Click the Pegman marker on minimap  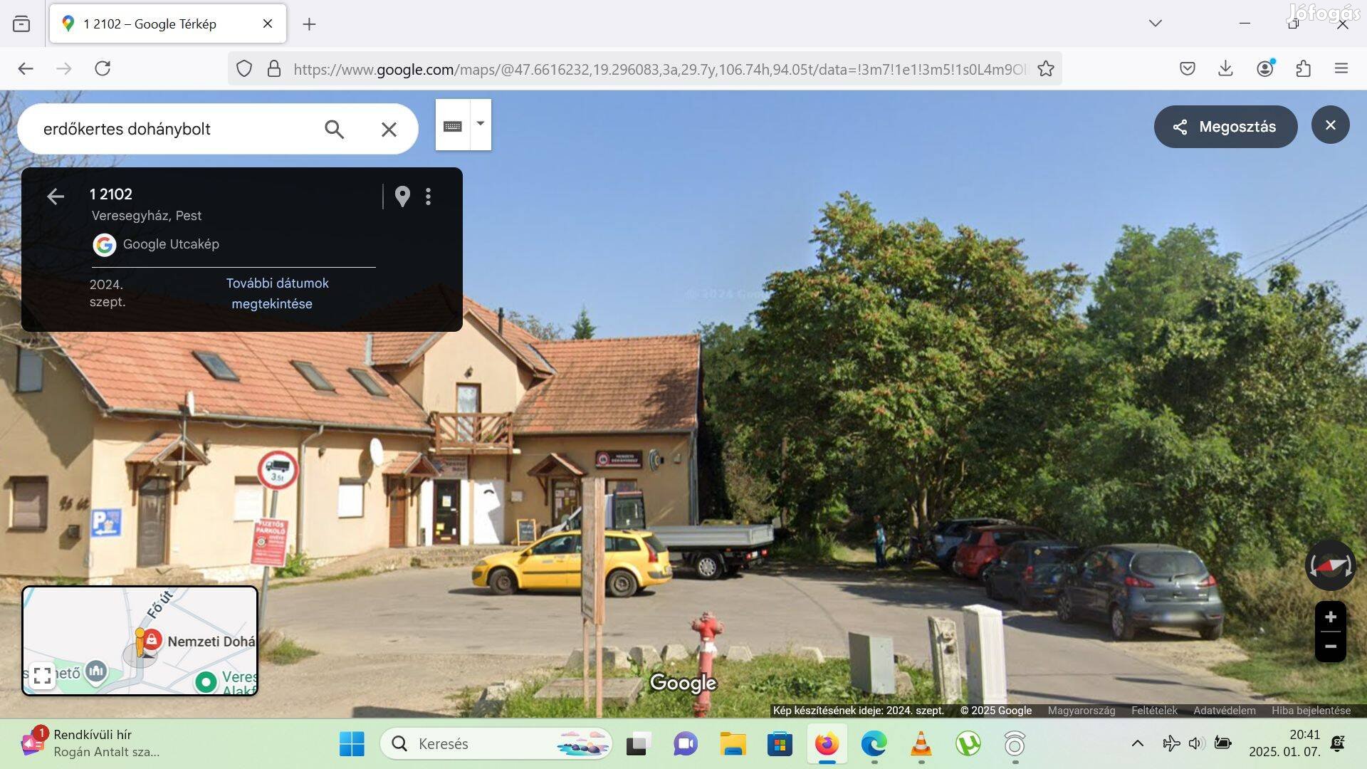pyautogui.click(x=140, y=641)
